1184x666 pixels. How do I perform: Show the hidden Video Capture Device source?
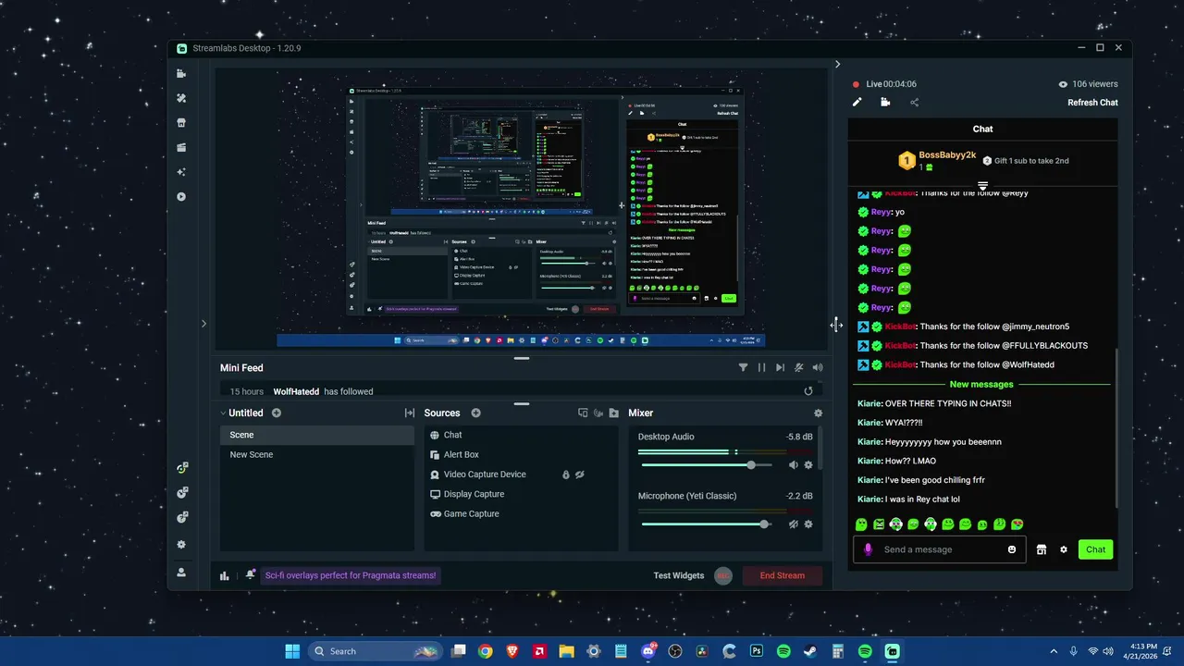point(581,475)
